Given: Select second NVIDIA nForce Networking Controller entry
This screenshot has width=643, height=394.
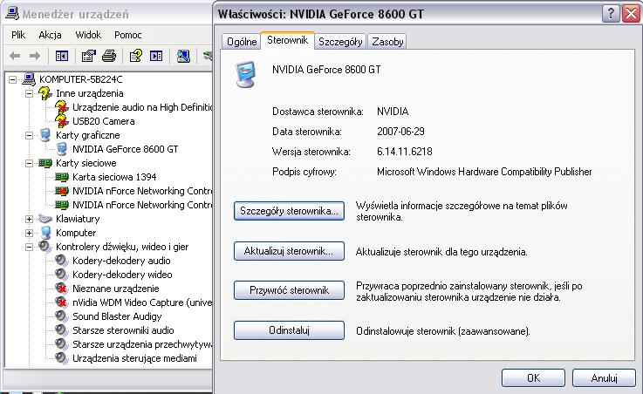Looking at the screenshot, I should click(142, 205).
